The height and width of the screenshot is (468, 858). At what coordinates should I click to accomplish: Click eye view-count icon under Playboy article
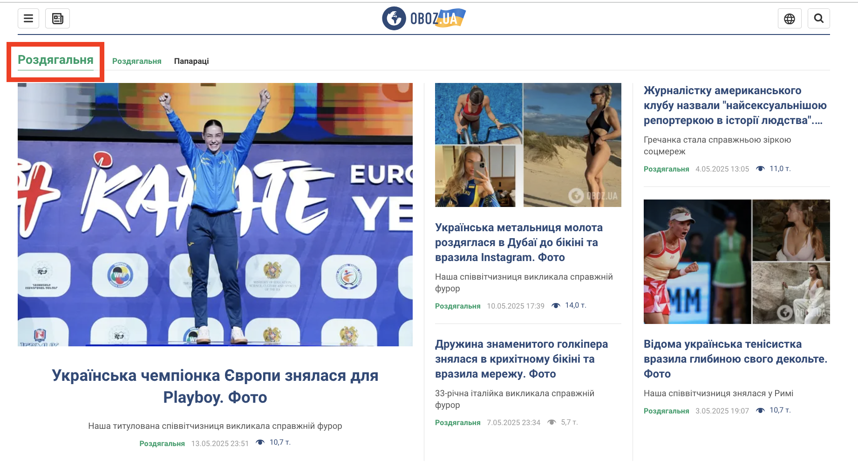[260, 443]
